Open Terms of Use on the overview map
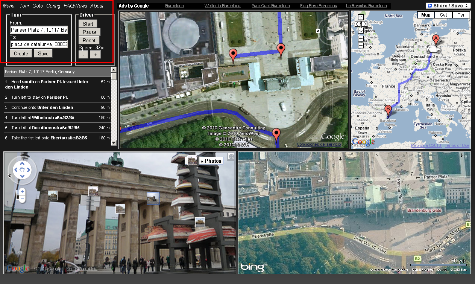 coord(457,145)
